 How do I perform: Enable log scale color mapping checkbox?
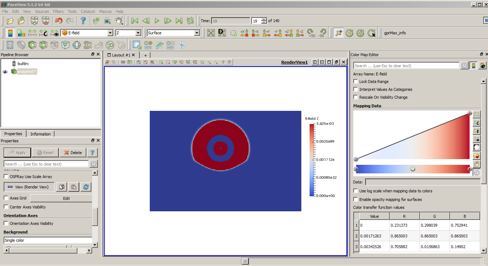coord(356,191)
